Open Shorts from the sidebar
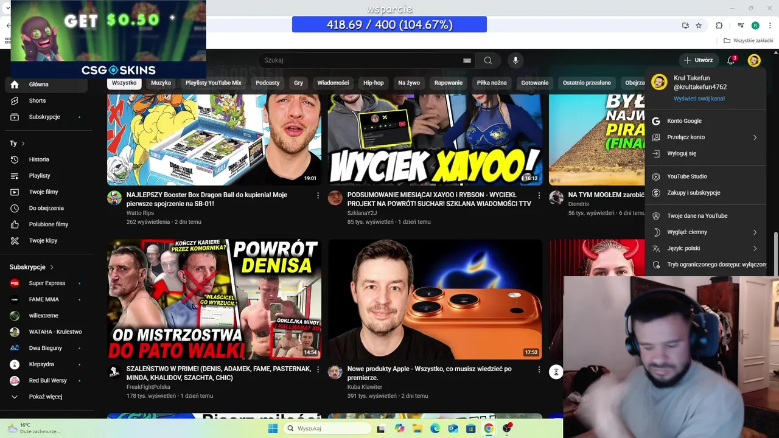The height and width of the screenshot is (438, 779). [x=46, y=100]
